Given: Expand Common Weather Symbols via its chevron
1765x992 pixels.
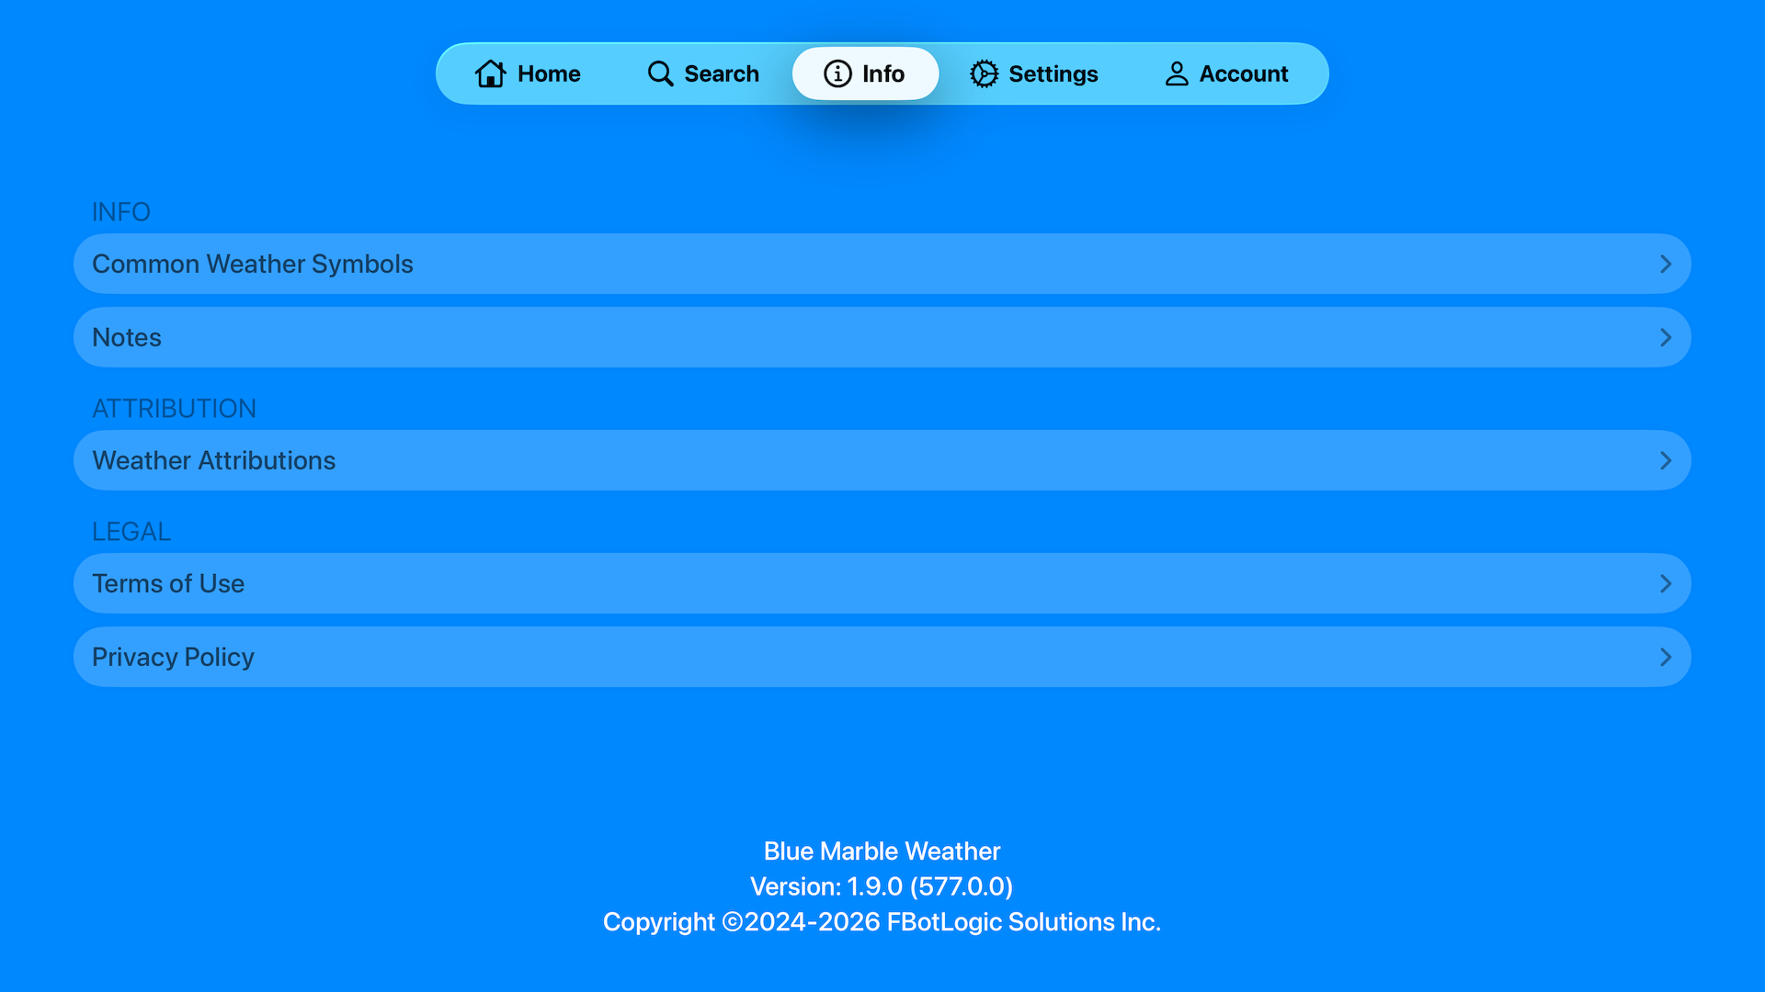Looking at the screenshot, I should point(1666,264).
